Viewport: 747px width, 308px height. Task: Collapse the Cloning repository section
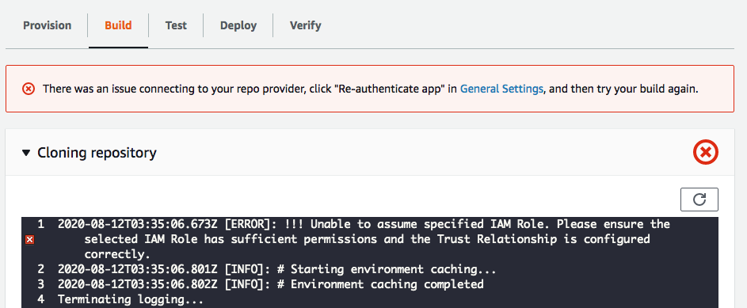(26, 153)
